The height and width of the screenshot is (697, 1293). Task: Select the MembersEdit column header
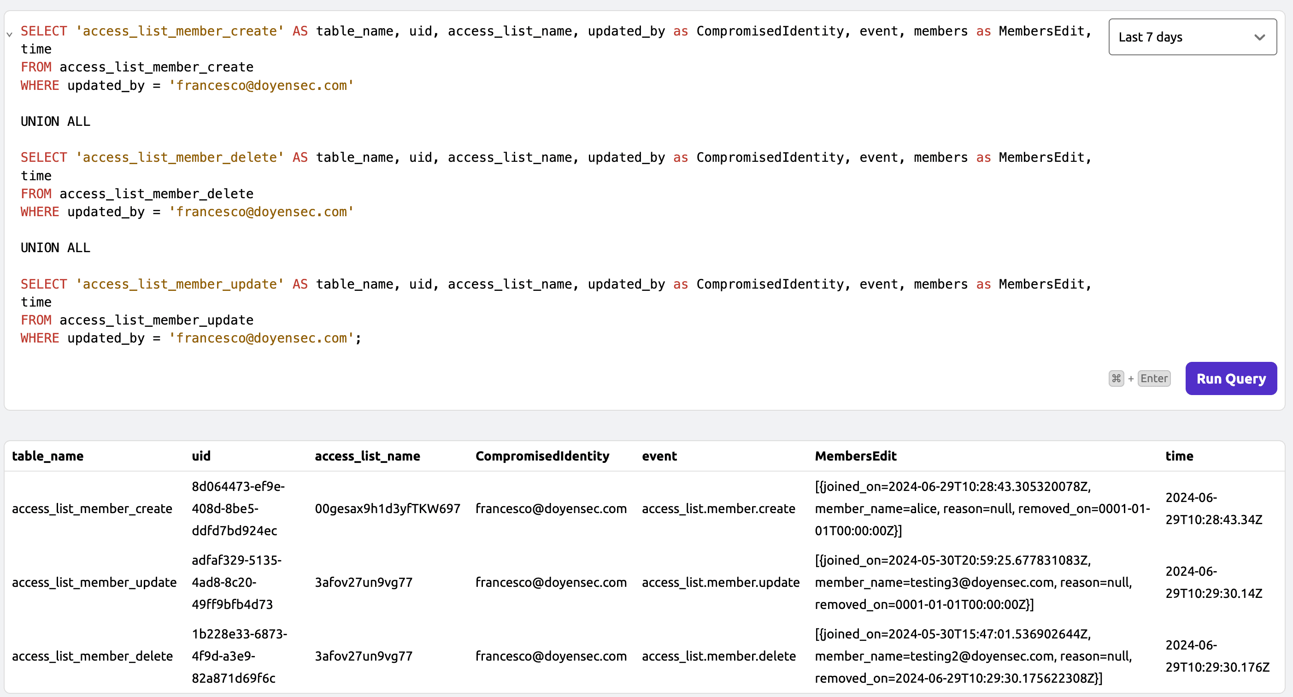(x=855, y=456)
